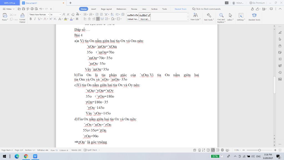Switch to the References tab
The height and width of the screenshot is (160, 284).
(x=121, y=9)
